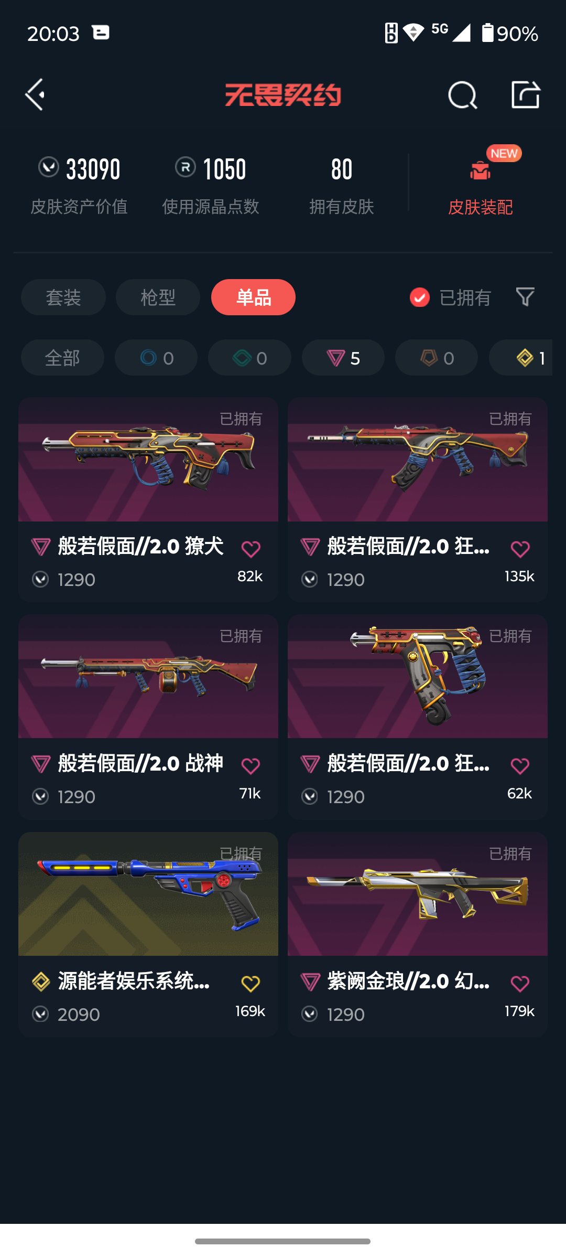This screenshot has height=1259, width=566.
Task: Switch to the 枪型 tab
Action: tap(158, 297)
